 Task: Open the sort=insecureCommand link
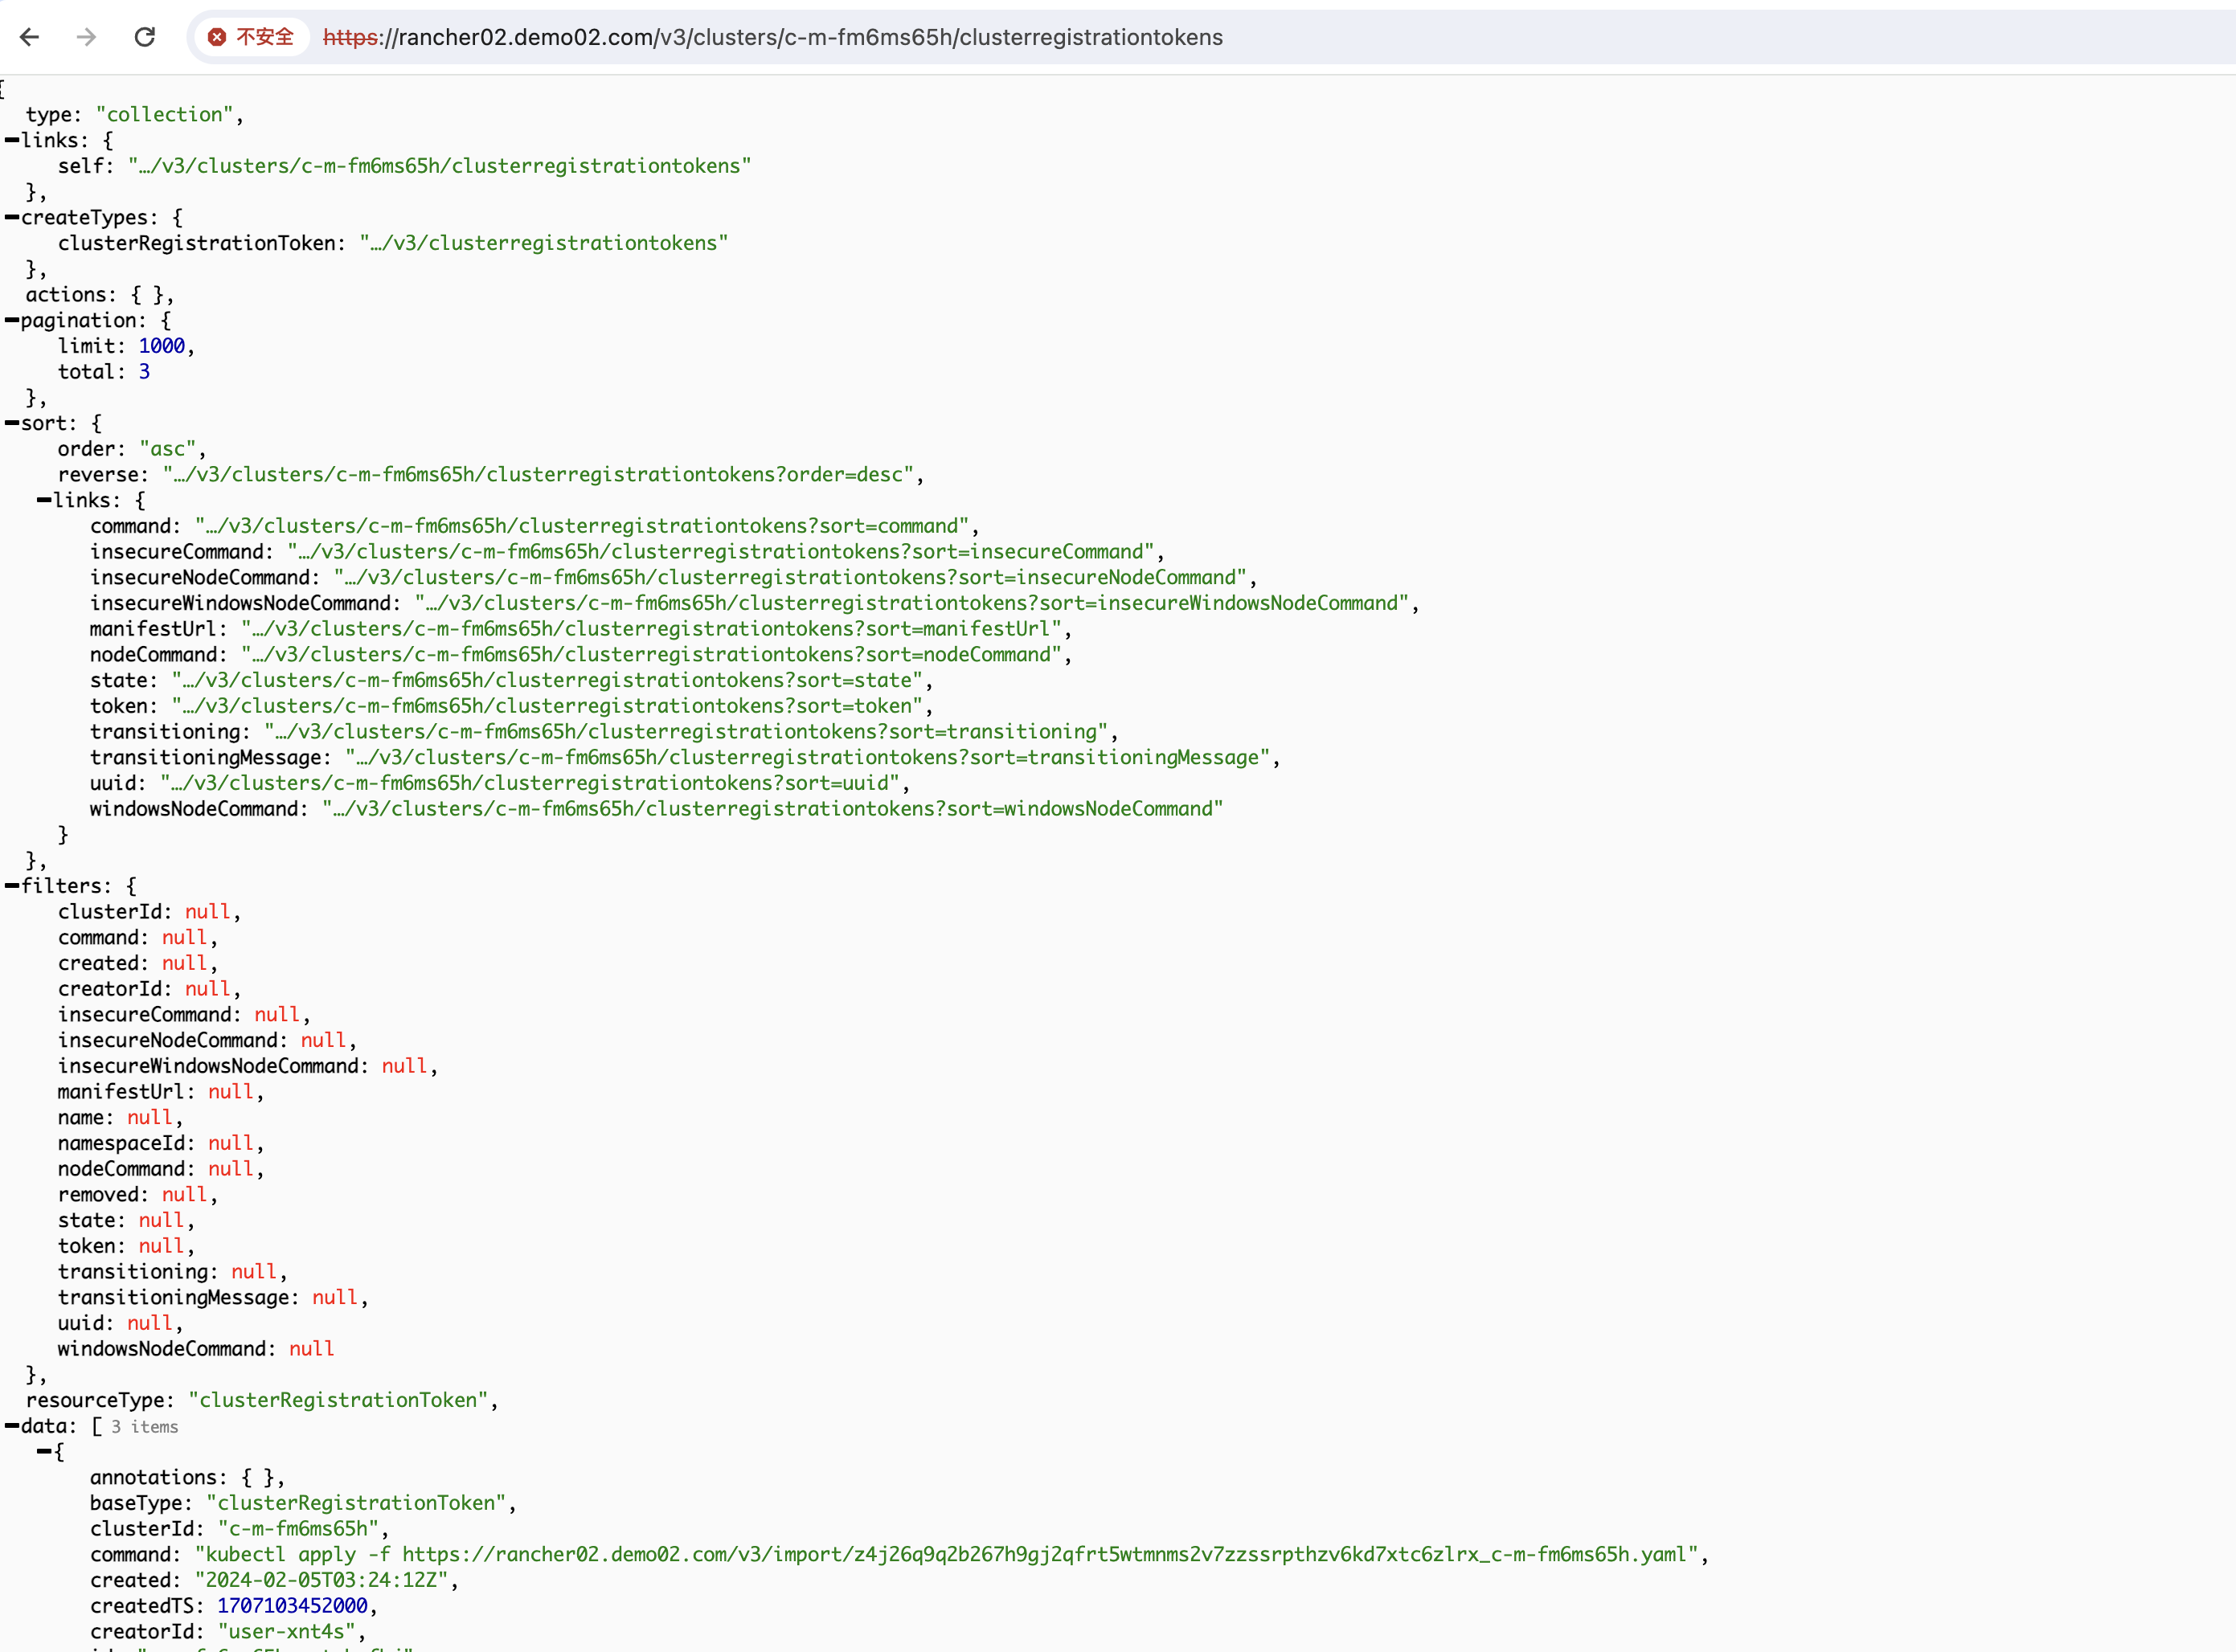point(721,552)
